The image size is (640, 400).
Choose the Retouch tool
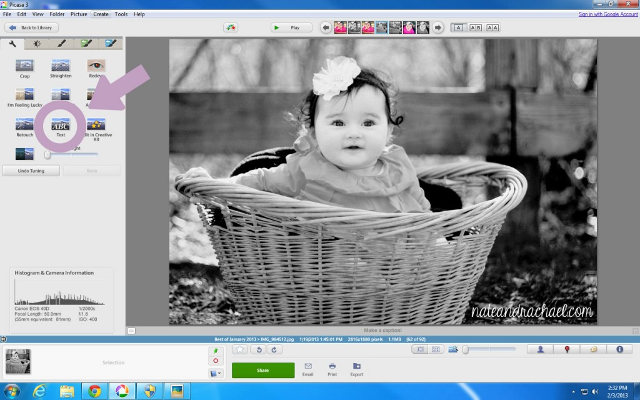click(24, 124)
